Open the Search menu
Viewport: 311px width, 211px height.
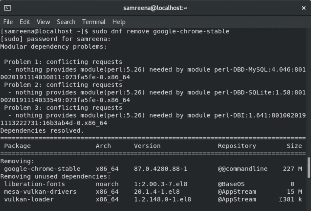coord(66,22)
